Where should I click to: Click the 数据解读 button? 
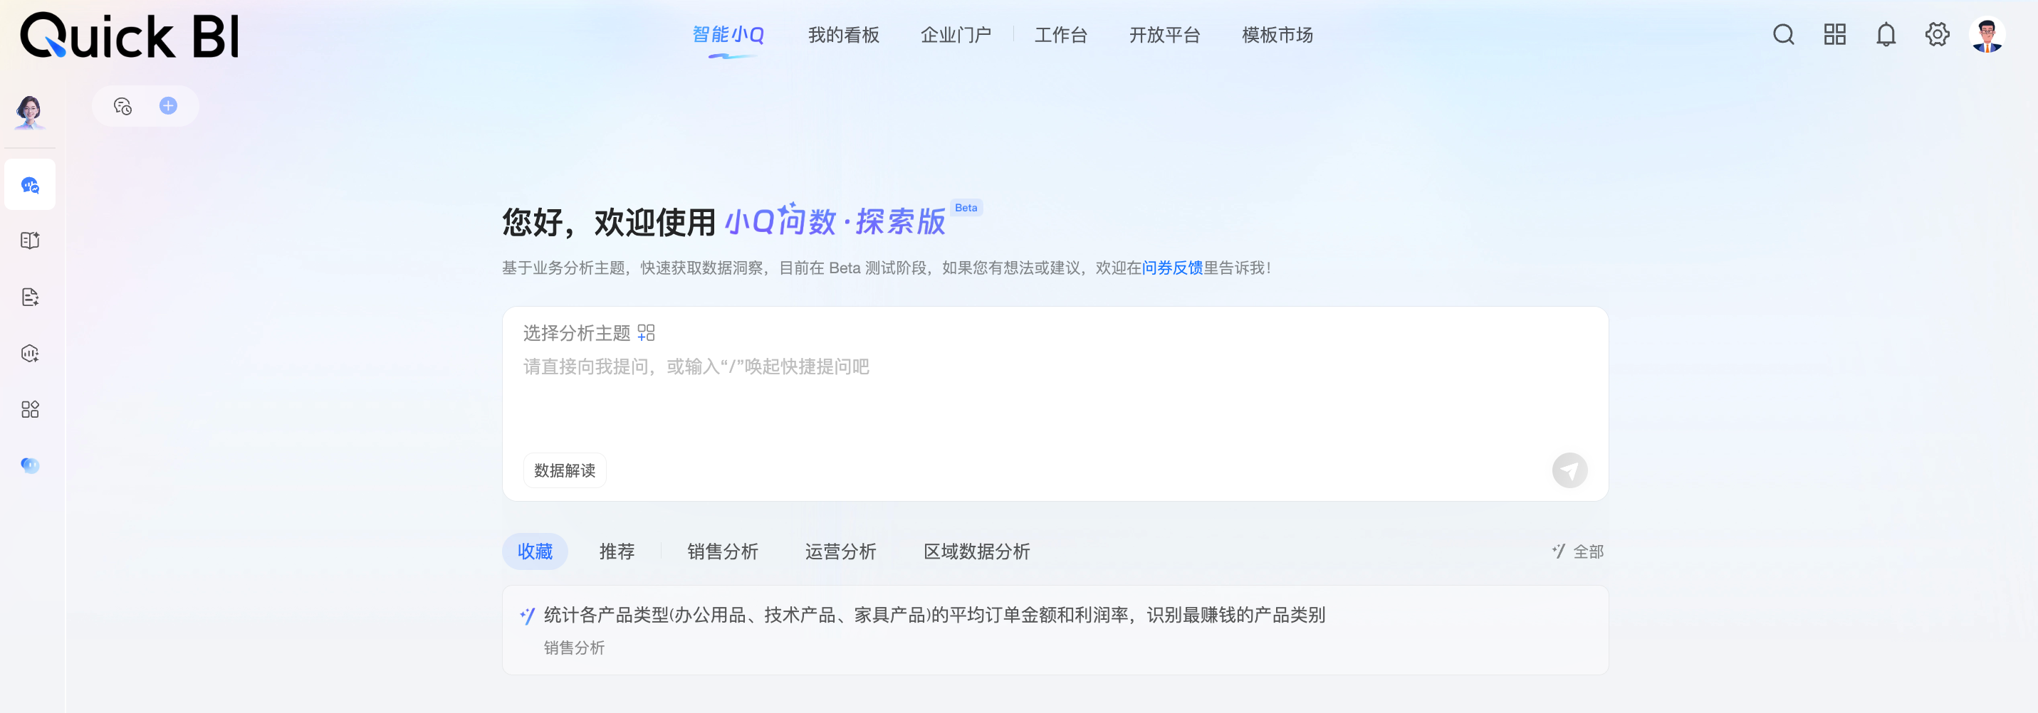pos(565,470)
